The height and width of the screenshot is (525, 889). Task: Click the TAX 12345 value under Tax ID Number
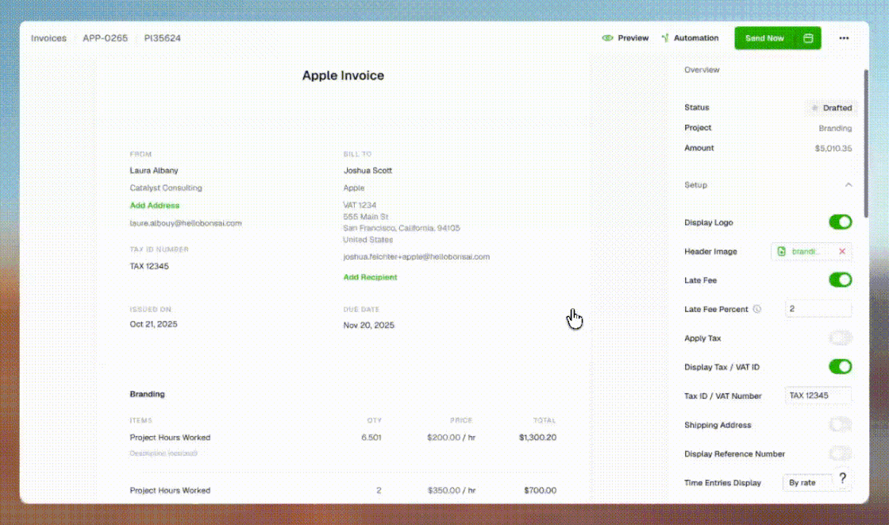tap(149, 266)
